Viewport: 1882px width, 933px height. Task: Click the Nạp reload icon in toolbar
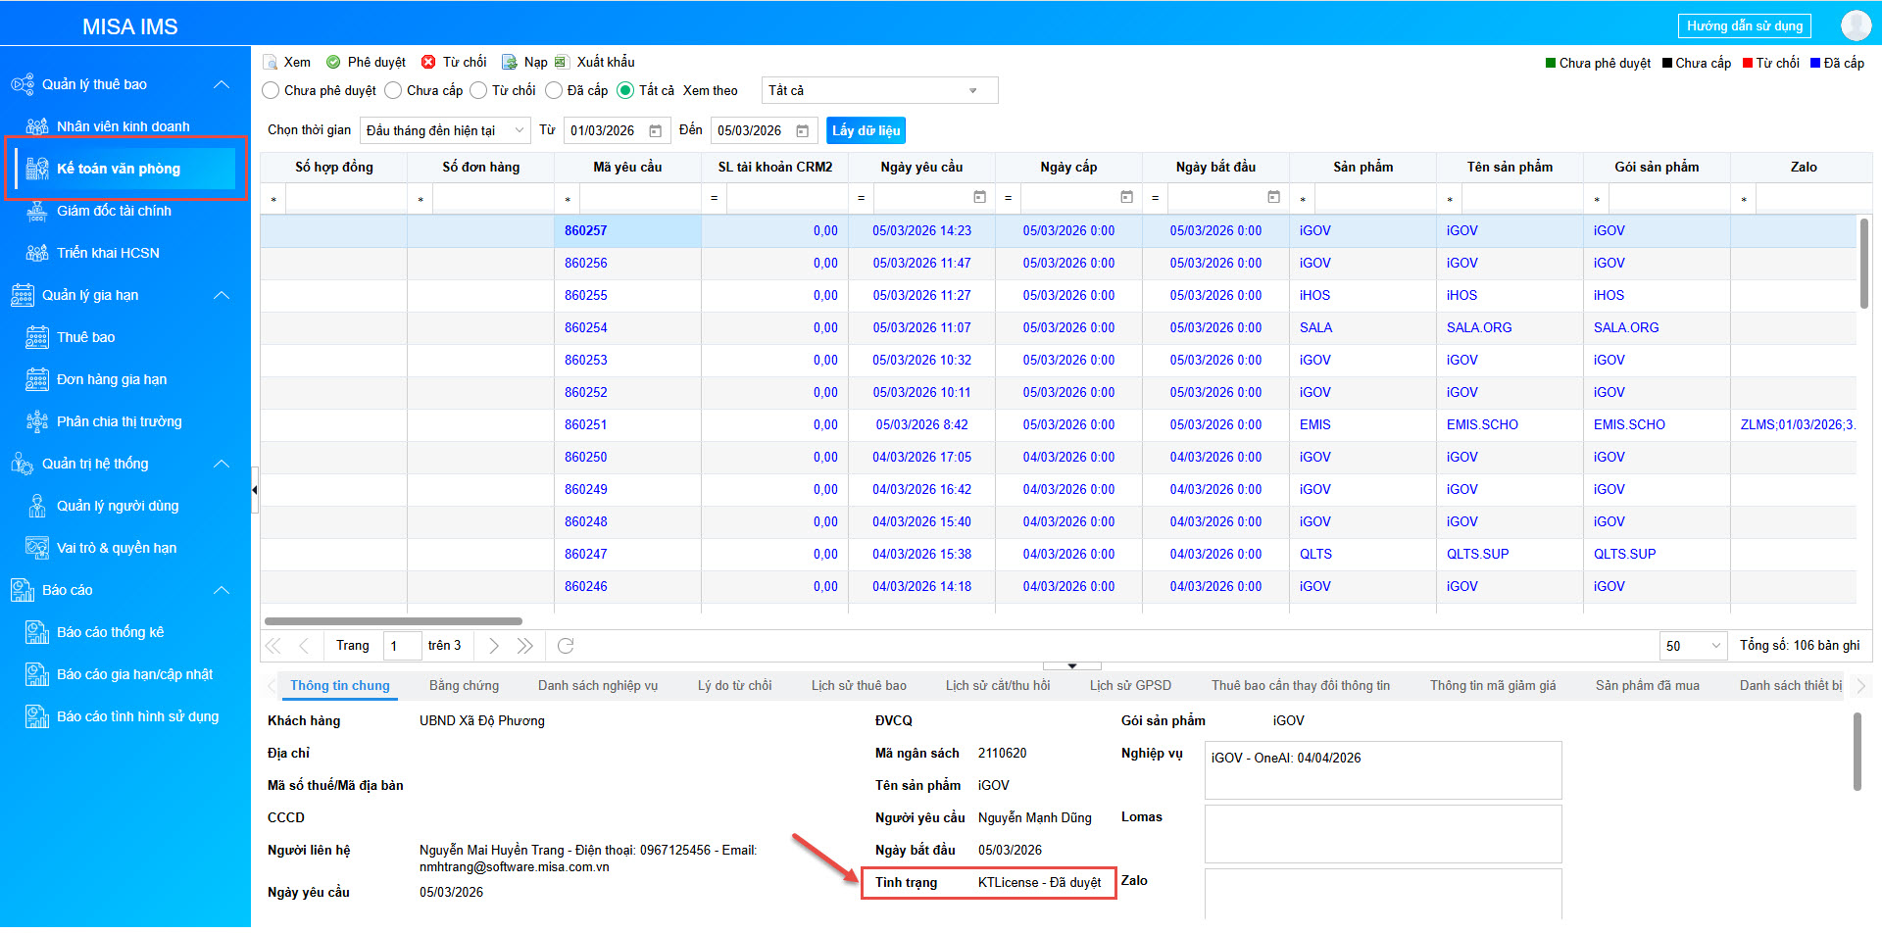pyautogui.click(x=510, y=62)
